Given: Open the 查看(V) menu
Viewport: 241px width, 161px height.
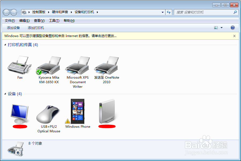Looking at the screenshot, I should tap(39, 21).
